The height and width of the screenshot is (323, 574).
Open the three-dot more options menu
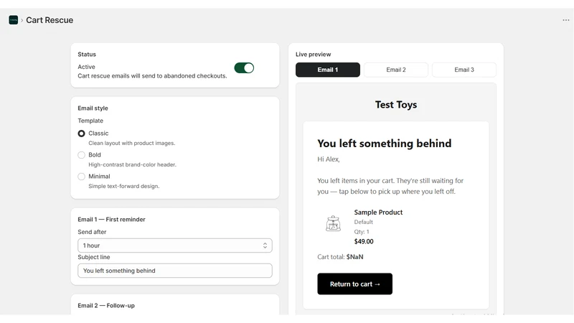tap(565, 20)
